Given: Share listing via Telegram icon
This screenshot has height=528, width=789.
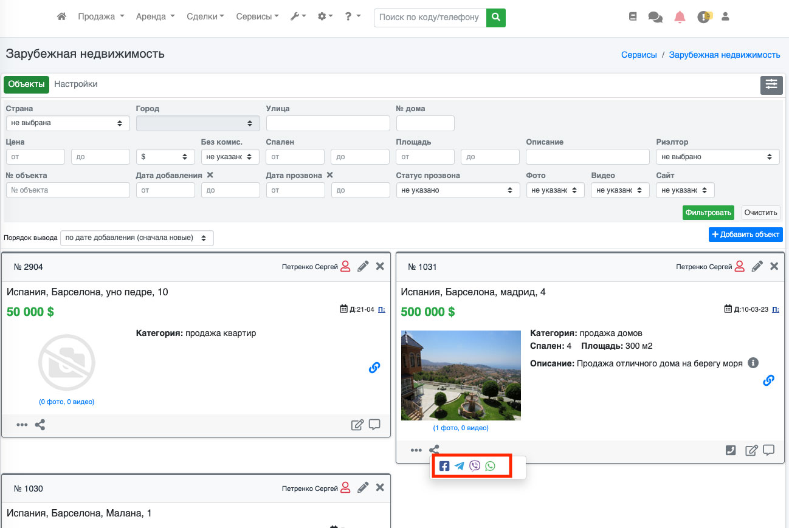Looking at the screenshot, I should [460, 466].
